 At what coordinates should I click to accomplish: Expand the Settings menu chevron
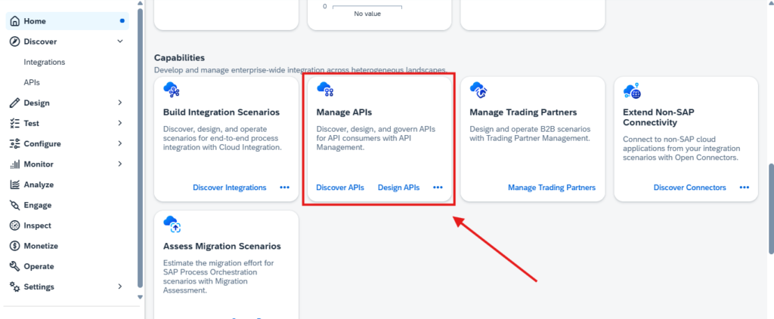(120, 287)
